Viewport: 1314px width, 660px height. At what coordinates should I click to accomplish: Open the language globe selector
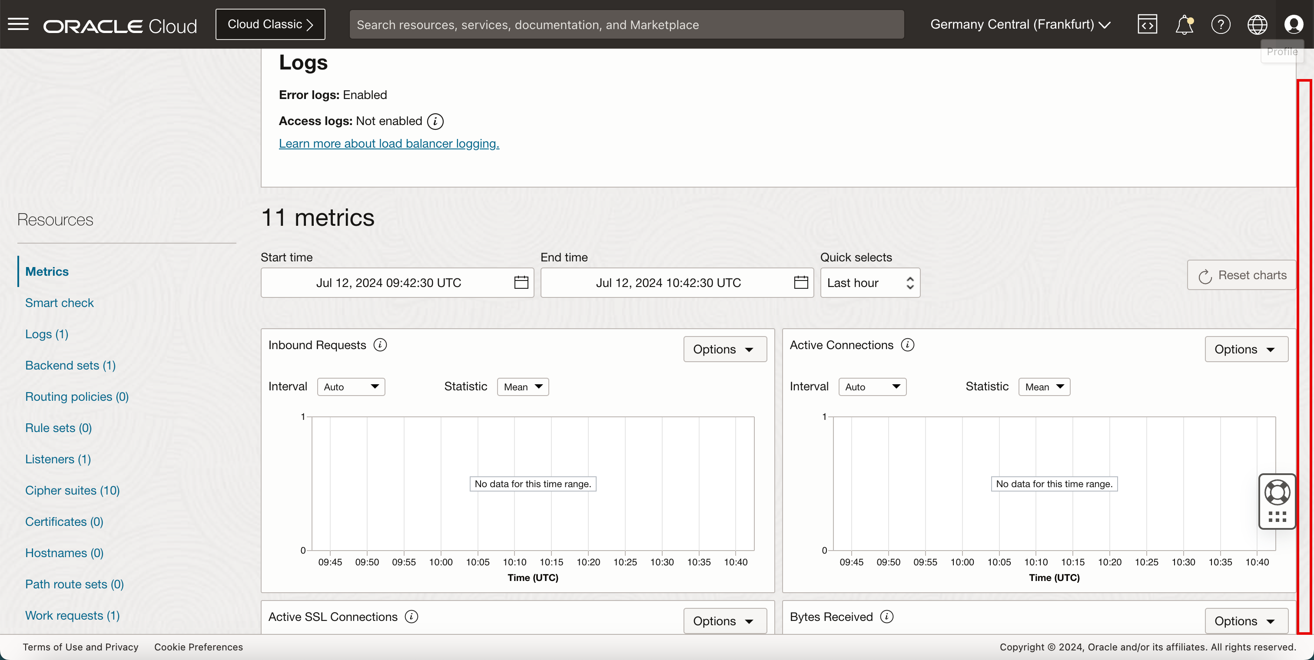click(x=1257, y=24)
